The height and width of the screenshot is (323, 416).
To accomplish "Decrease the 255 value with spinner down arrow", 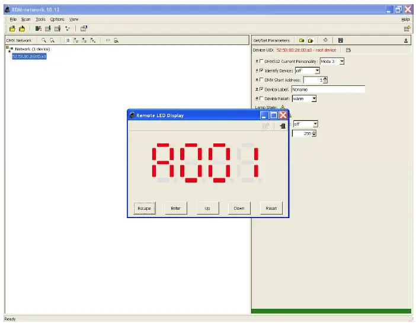I will (314, 135).
